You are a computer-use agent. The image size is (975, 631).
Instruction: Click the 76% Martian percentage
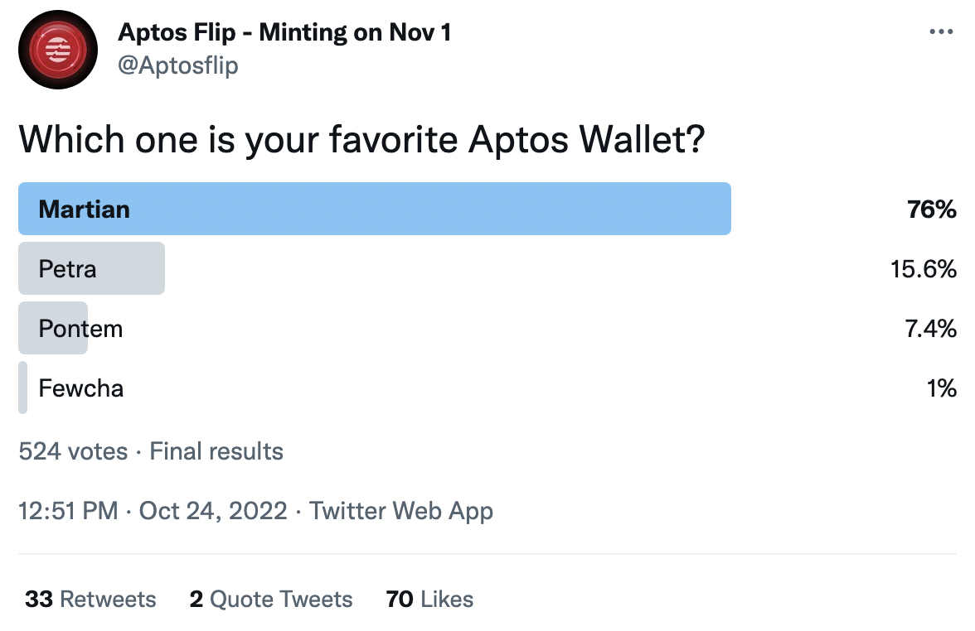pos(932,210)
